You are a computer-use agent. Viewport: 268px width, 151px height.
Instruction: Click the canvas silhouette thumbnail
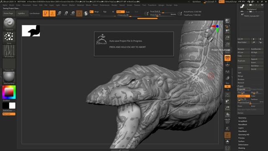click(x=31, y=31)
